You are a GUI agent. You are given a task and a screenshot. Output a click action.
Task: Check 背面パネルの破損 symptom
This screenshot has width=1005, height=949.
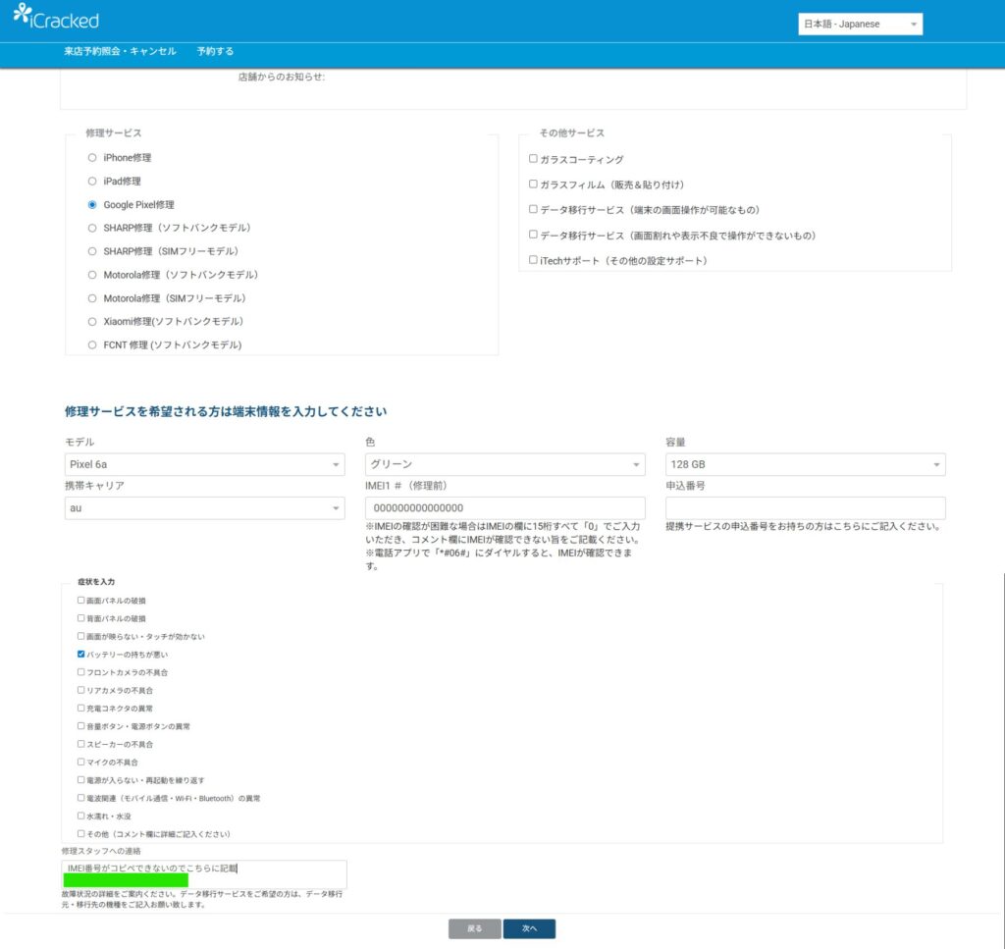[x=80, y=618]
